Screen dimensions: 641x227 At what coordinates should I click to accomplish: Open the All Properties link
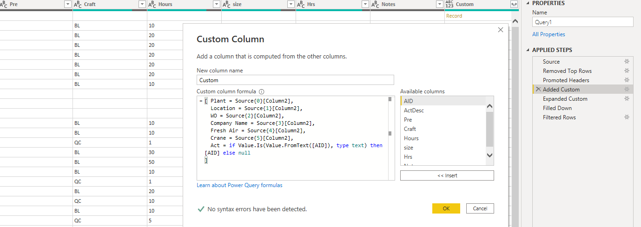click(548, 34)
